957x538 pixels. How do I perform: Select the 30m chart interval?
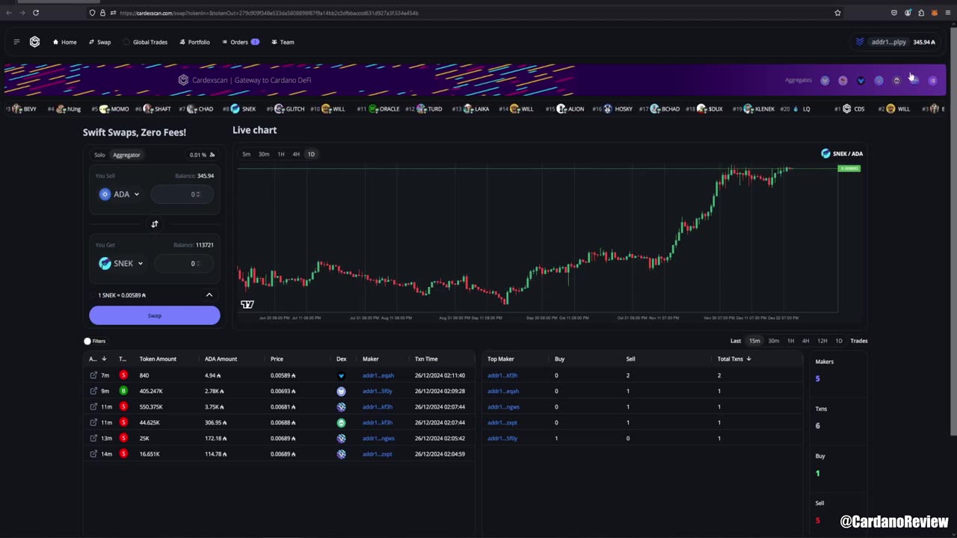(x=264, y=154)
